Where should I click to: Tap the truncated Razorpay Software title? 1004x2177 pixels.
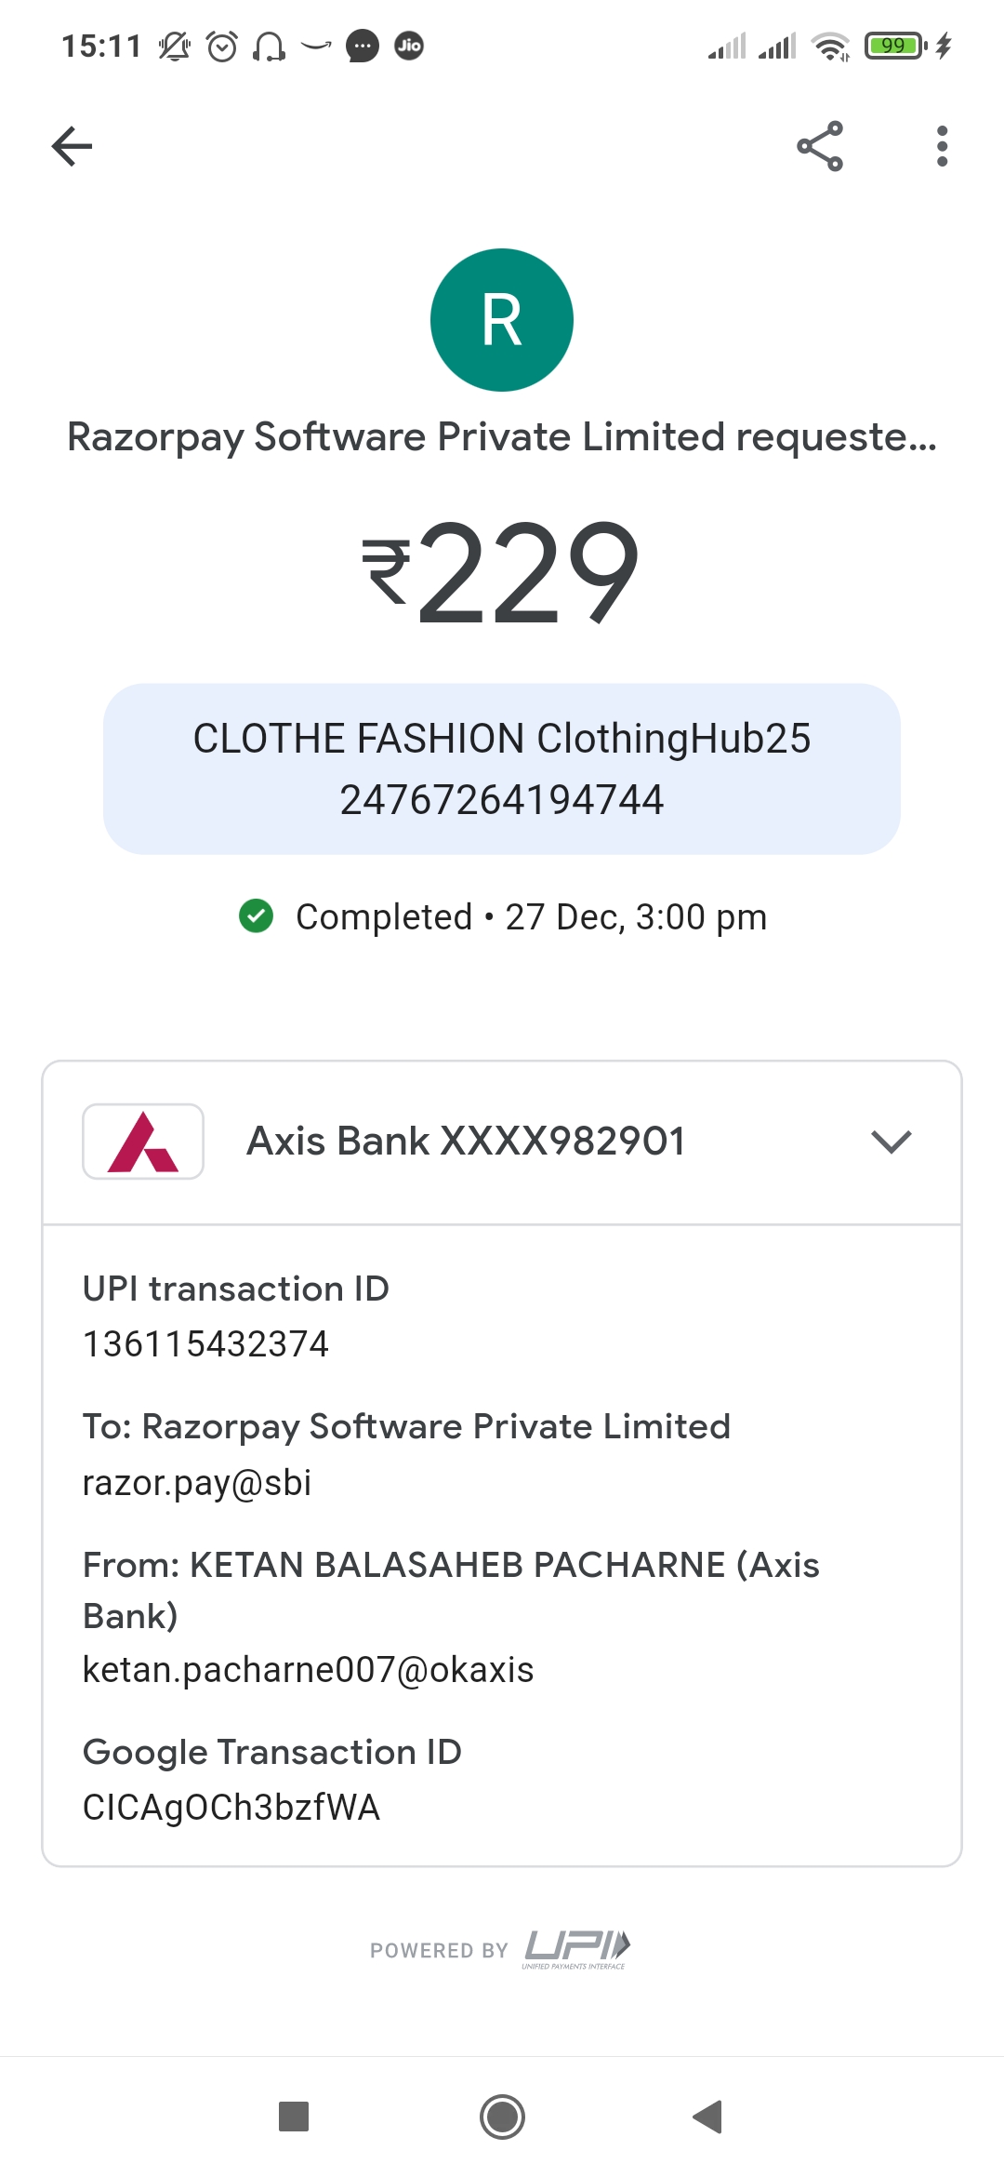pos(502,437)
